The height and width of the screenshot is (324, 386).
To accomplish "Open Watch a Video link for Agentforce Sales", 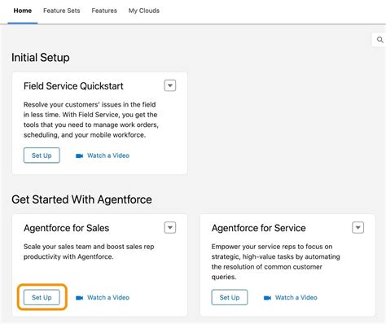I will [108, 297].
